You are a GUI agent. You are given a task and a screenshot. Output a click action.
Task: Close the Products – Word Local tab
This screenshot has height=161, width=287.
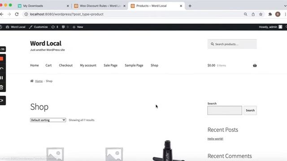(x=181, y=6)
